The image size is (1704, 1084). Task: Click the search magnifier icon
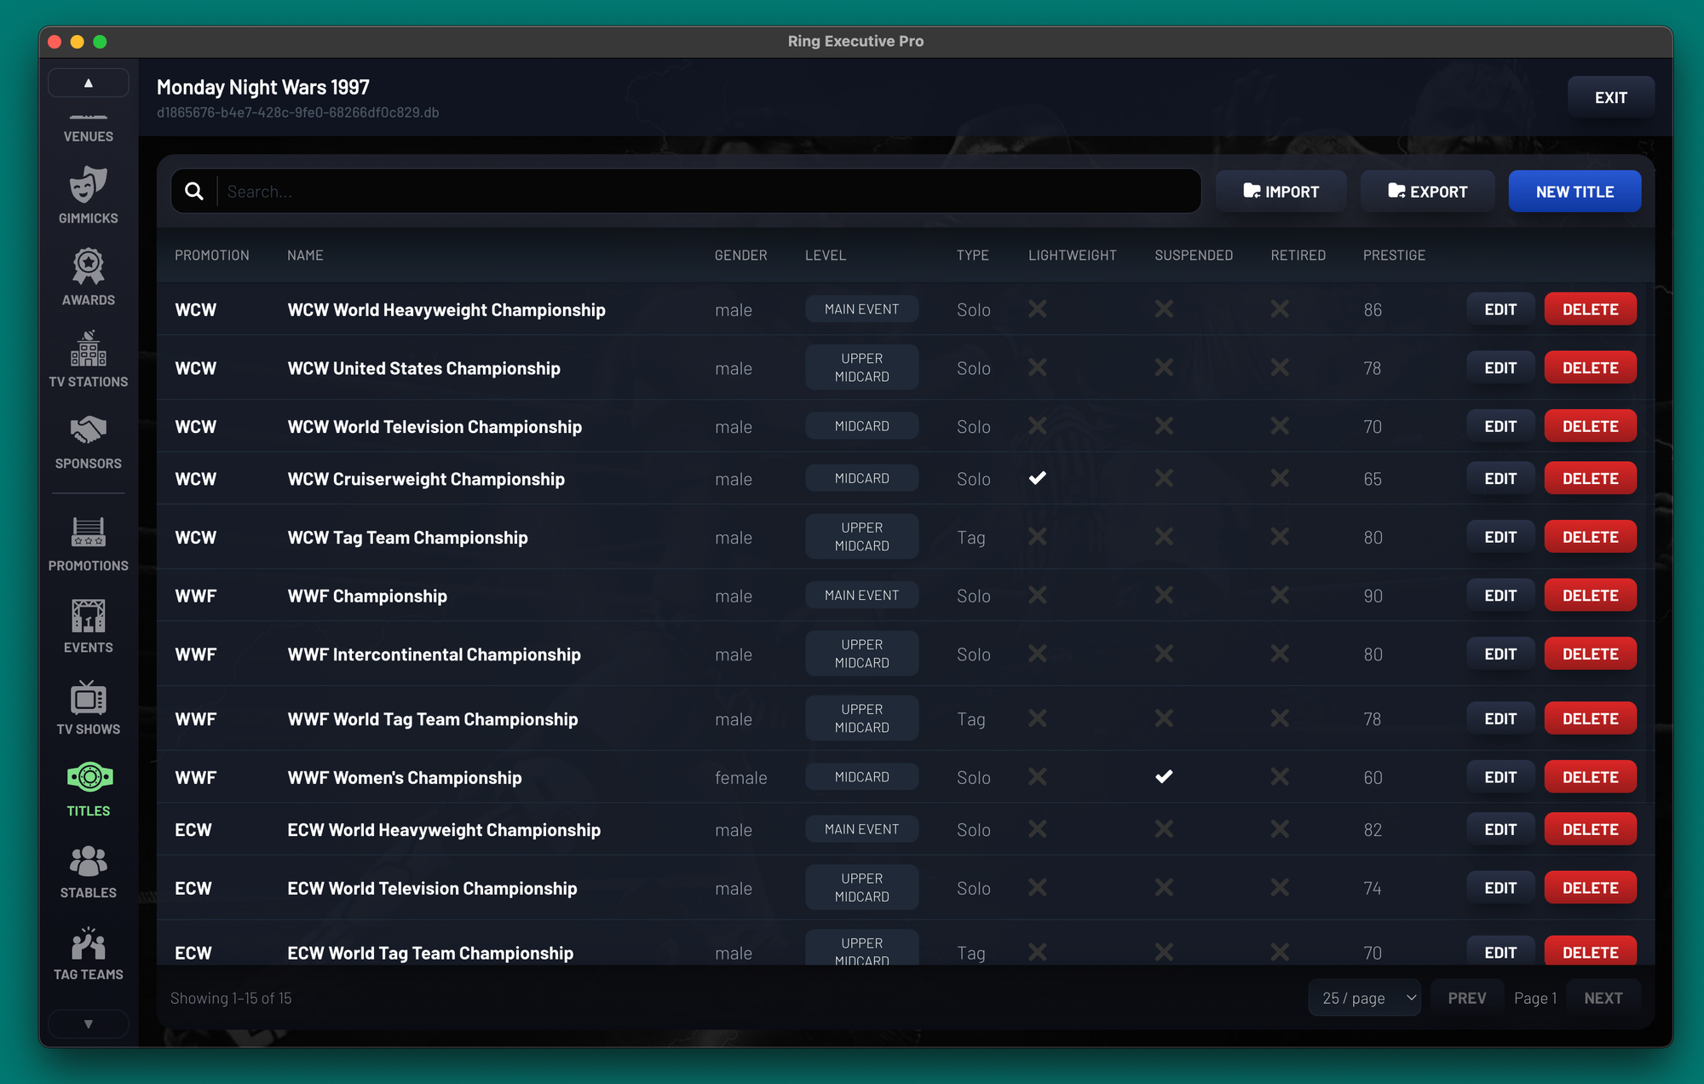(x=194, y=192)
